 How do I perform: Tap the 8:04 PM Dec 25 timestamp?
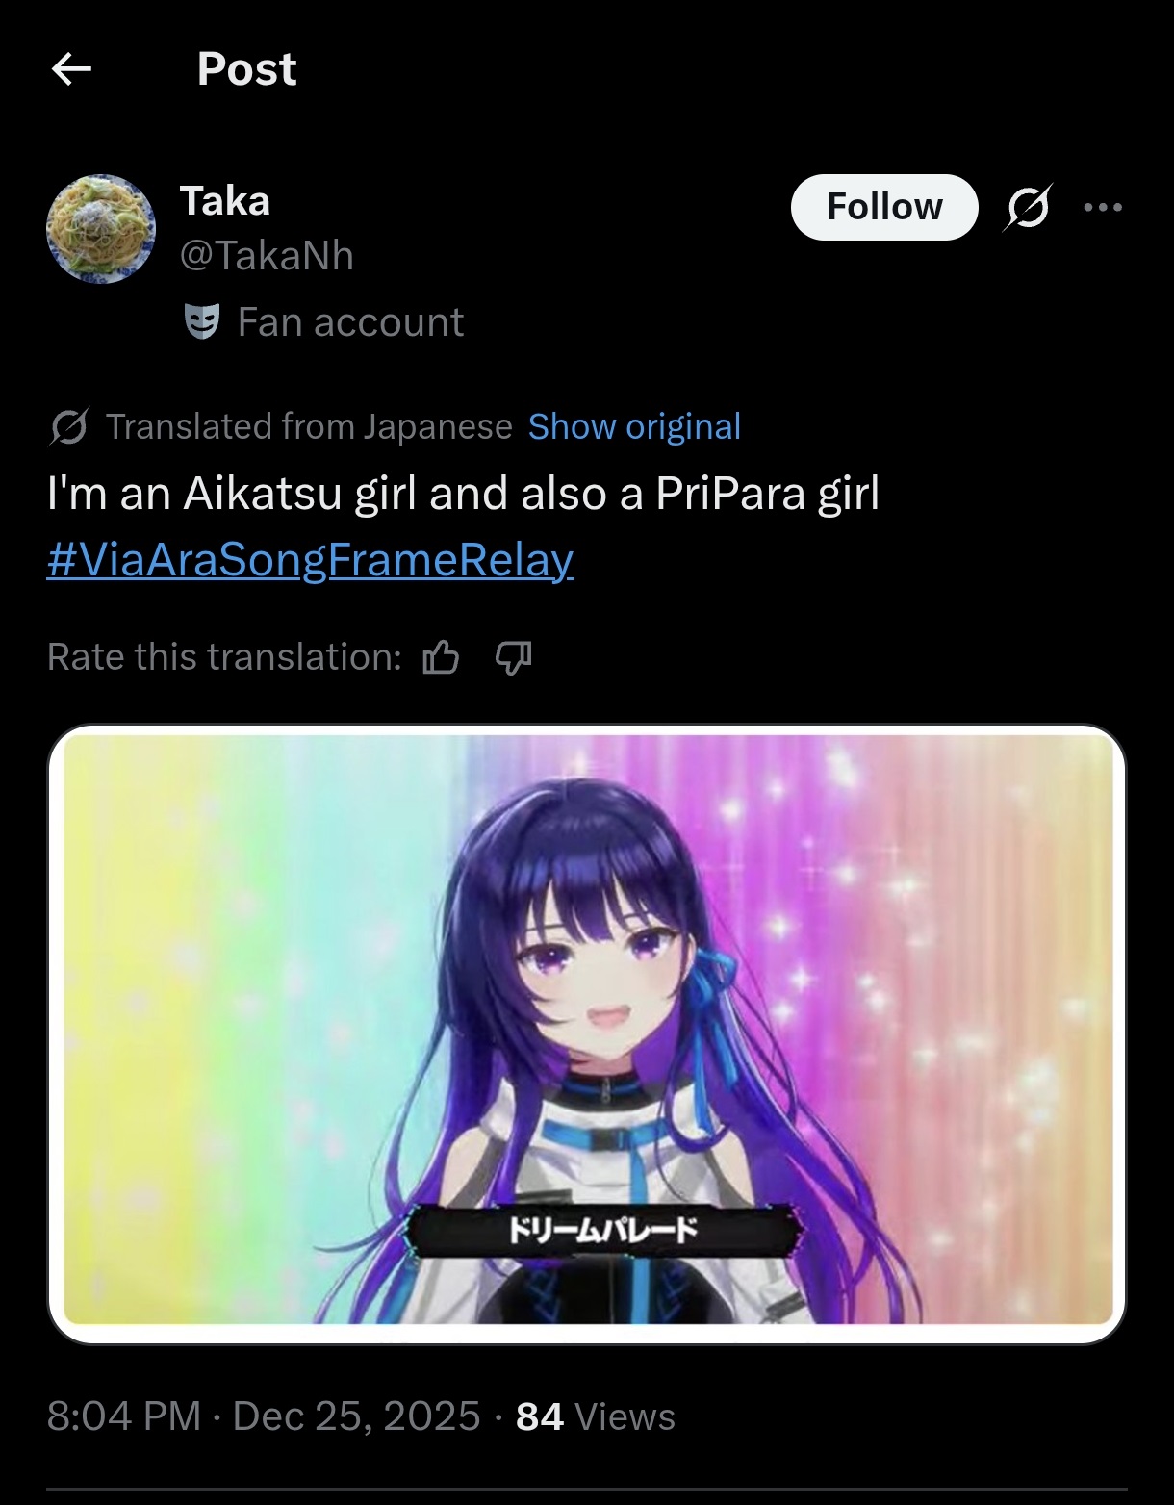[x=263, y=1416]
